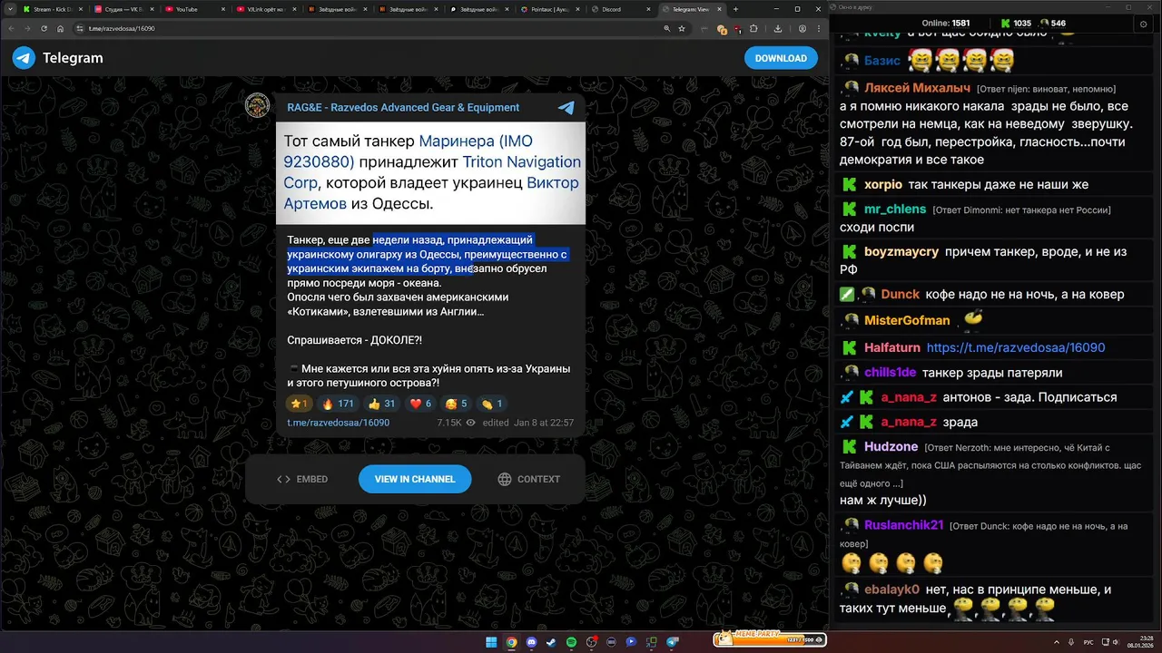Screen dimensions: 1162x653
Task: Open the Chrome three-dot menu
Action: (x=819, y=29)
